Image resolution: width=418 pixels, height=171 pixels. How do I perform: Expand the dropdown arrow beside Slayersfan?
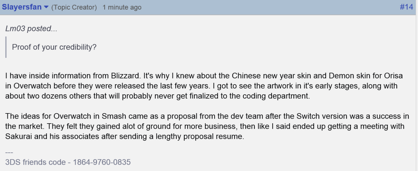pyautogui.click(x=46, y=7)
